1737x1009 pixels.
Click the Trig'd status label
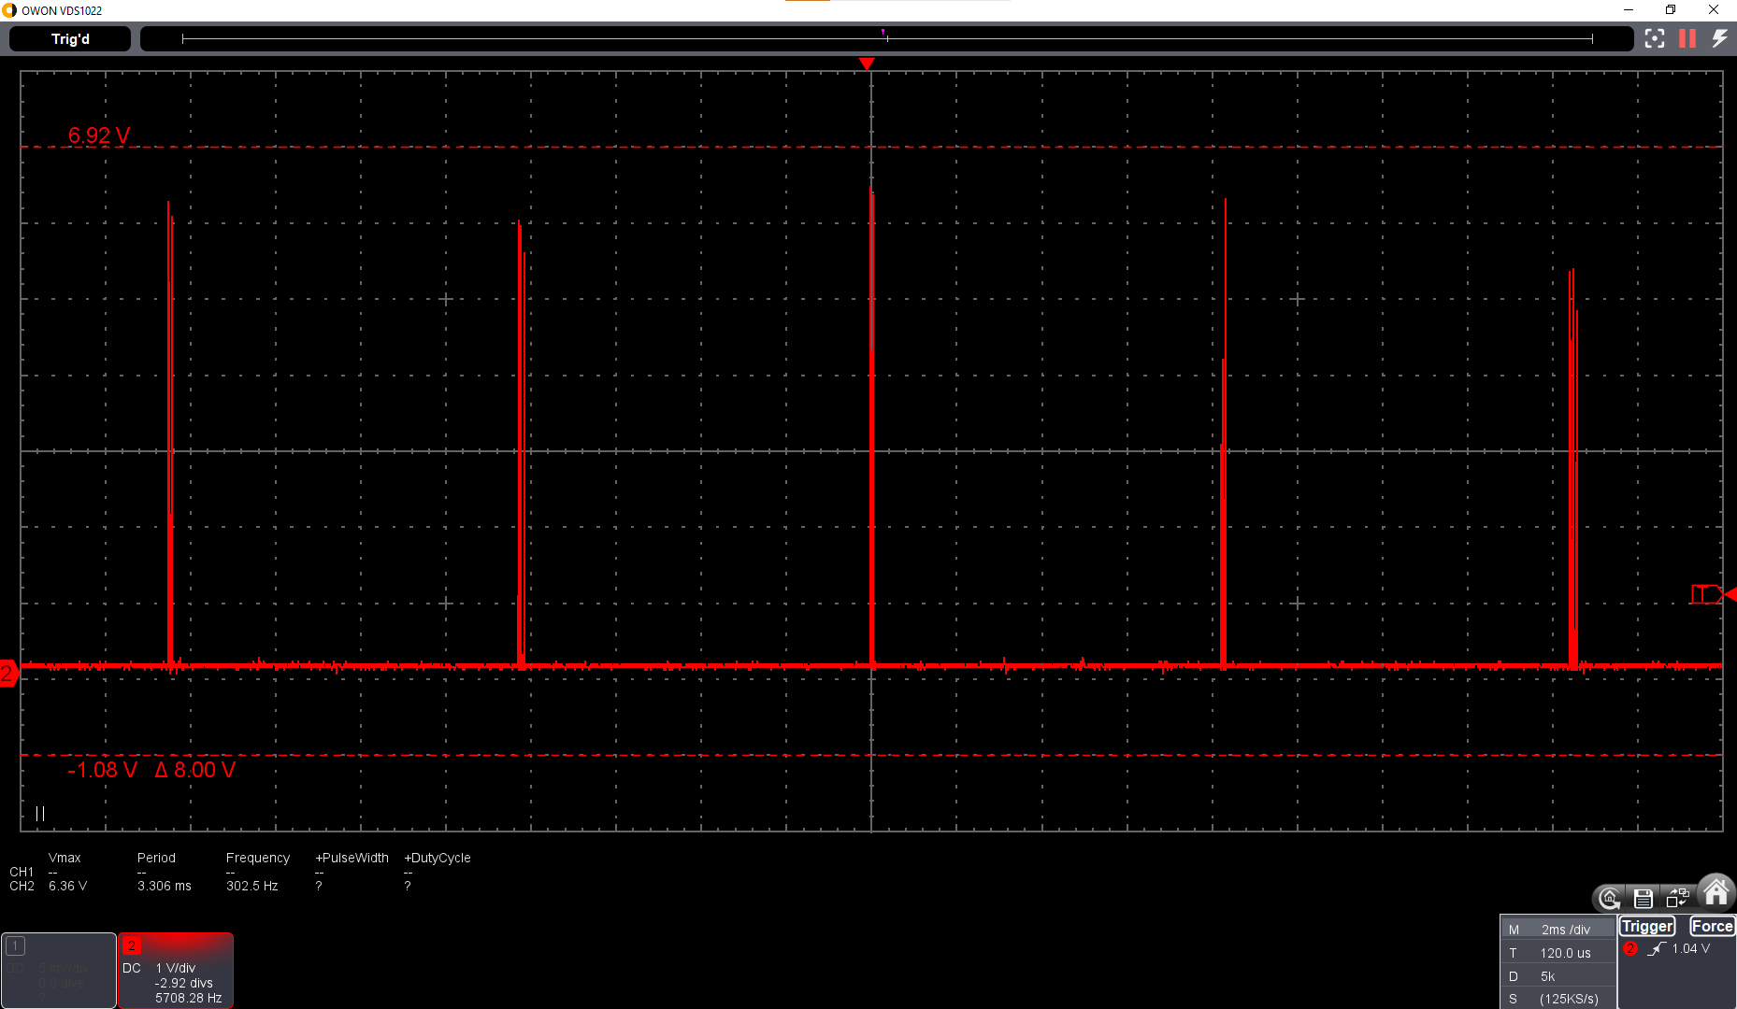[68, 38]
